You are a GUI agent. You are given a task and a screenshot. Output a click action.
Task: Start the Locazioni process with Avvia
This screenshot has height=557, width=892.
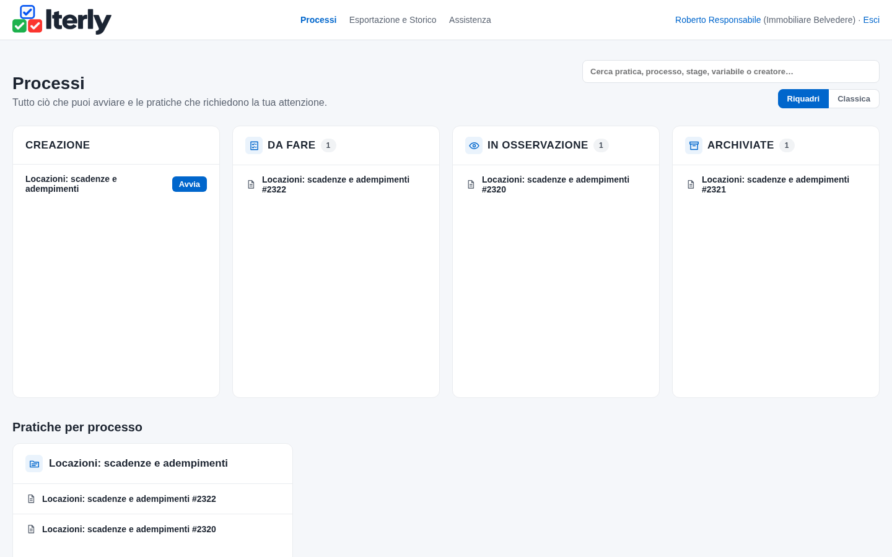pyautogui.click(x=190, y=184)
